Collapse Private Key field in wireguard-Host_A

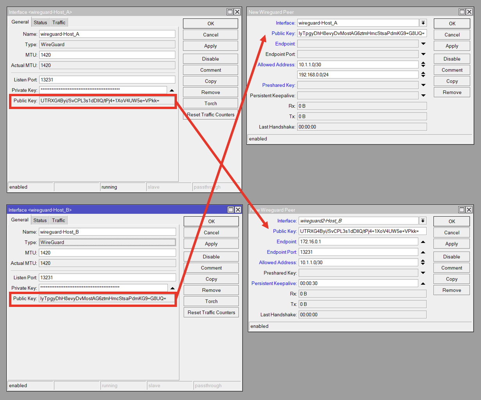pos(172,90)
